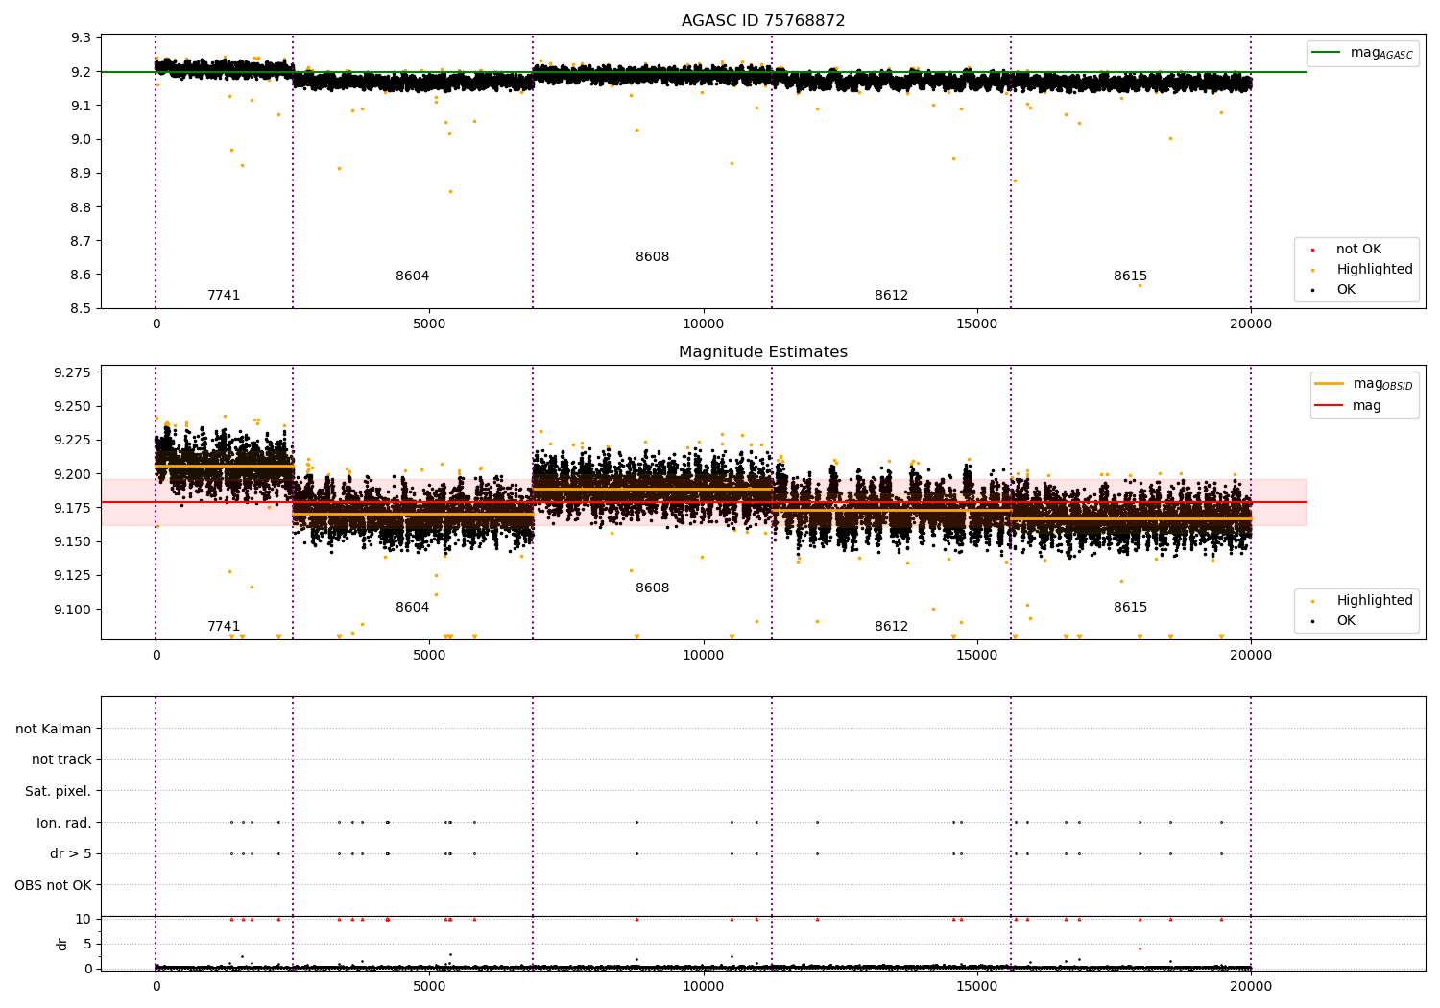The height and width of the screenshot is (1008, 1440).
Task: Click OBSID label 8604 in the top plot
Action: pos(413,276)
